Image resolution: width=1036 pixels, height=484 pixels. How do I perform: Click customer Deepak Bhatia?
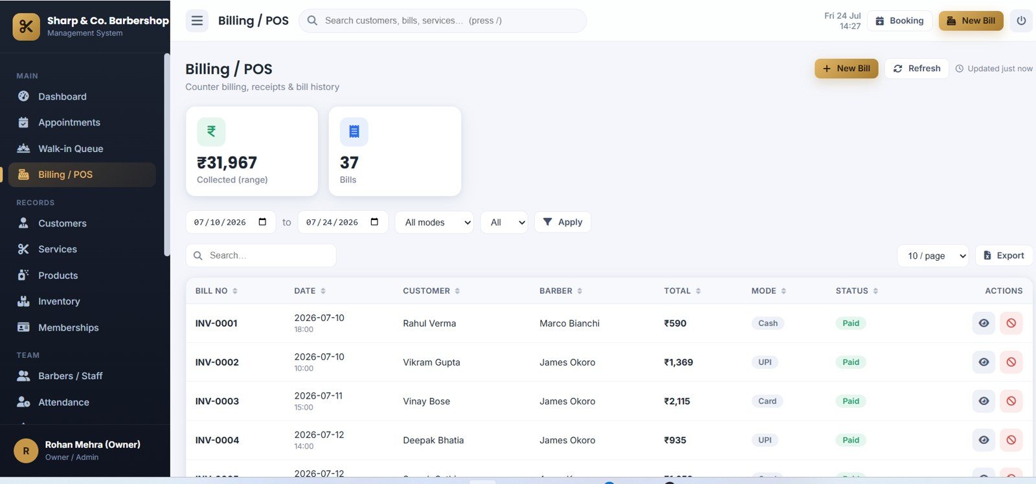(433, 440)
